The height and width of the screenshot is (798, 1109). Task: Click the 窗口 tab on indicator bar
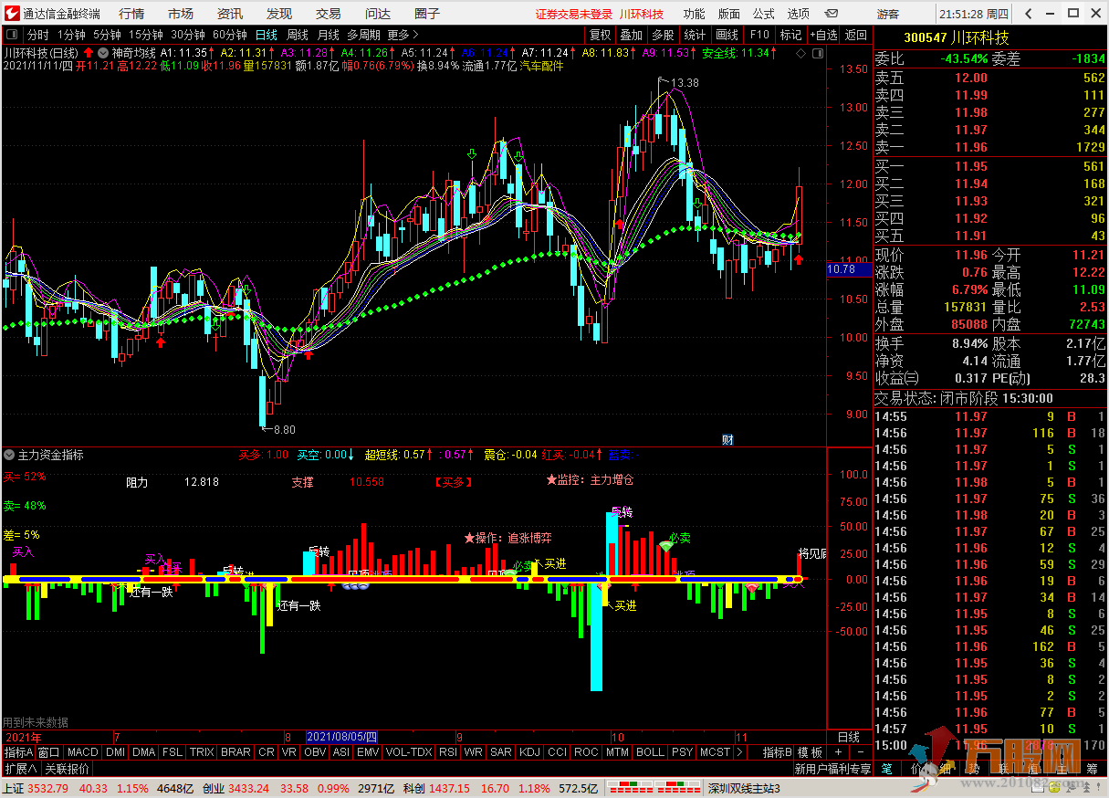[x=48, y=752]
